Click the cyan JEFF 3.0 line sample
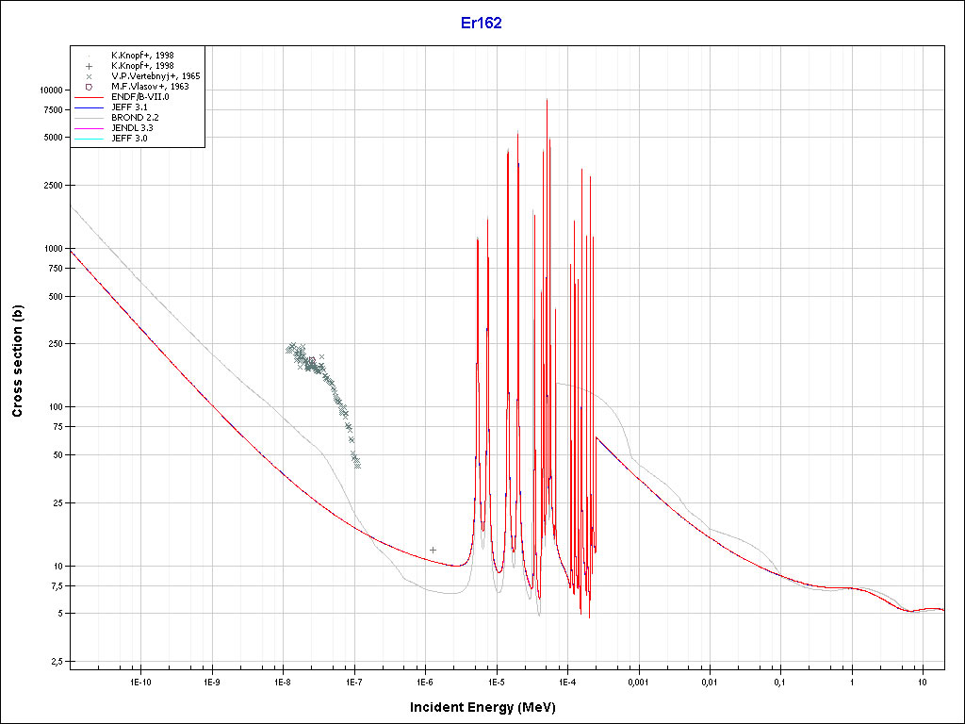The width and height of the screenshot is (965, 724). [x=89, y=139]
